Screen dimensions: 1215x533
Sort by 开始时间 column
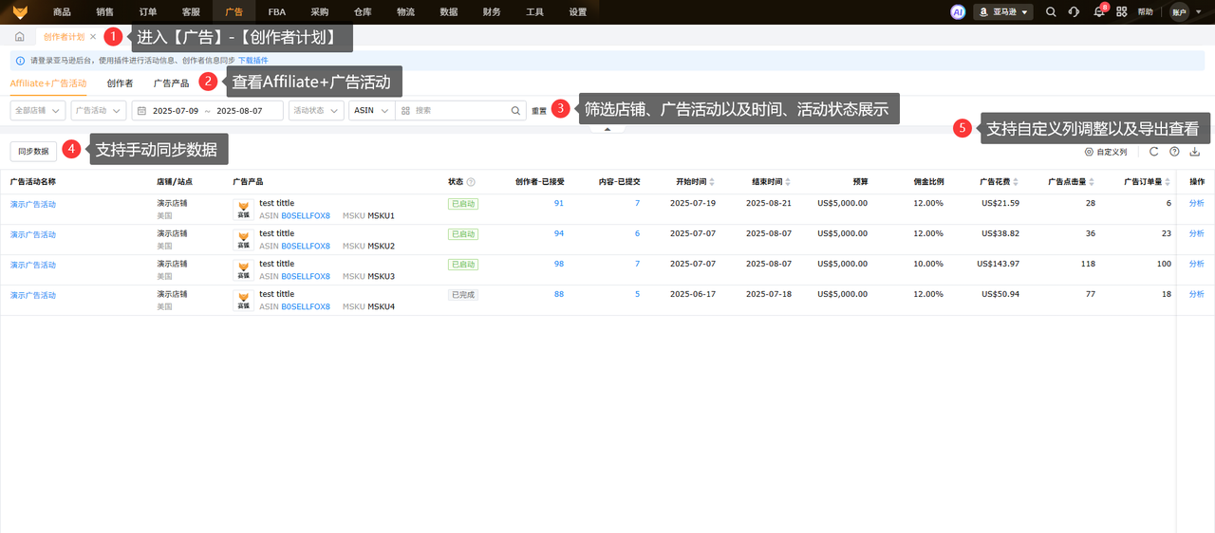point(712,181)
